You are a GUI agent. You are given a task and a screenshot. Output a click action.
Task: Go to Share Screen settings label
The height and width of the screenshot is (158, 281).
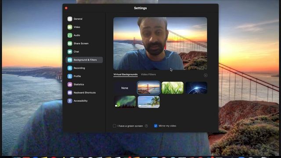81,43
